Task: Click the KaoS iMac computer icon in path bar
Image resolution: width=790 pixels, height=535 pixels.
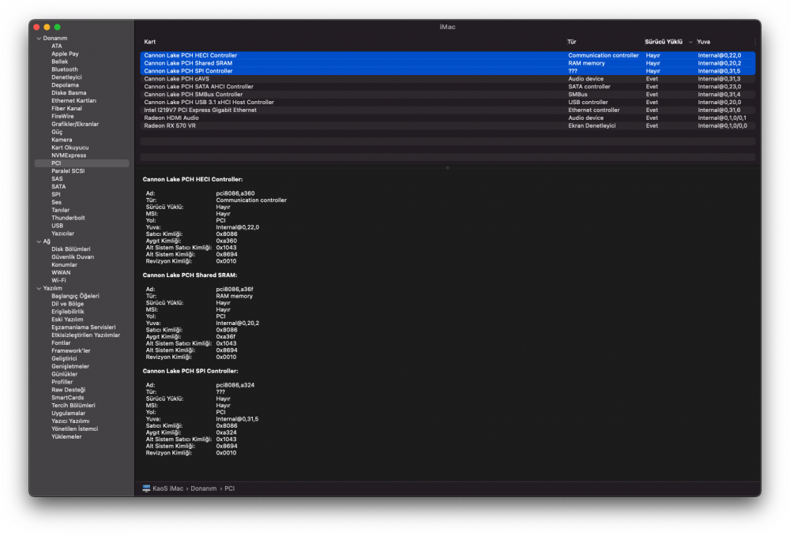Action: click(x=146, y=488)
